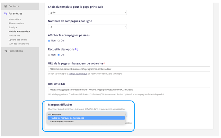Click the magnifier icon beside Recueillir des optins
221x138 pixels.
pyautogui.click(x=76, y=49)
